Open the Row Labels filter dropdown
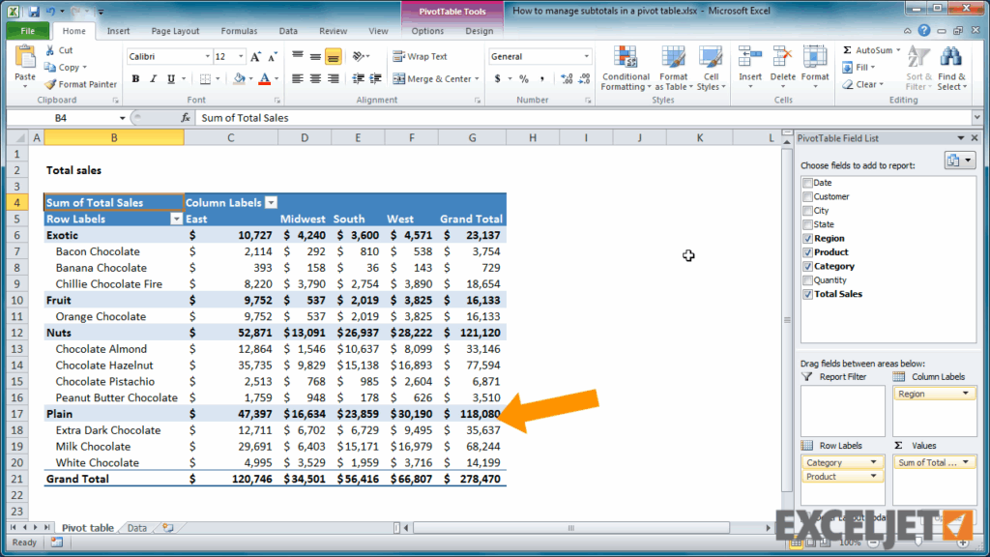The height and width of the screenshot is (557, 990). pos(176,220)
